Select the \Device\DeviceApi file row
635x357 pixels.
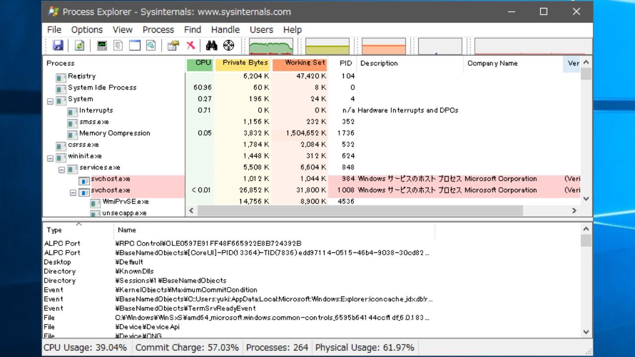(x=312, y=327)
